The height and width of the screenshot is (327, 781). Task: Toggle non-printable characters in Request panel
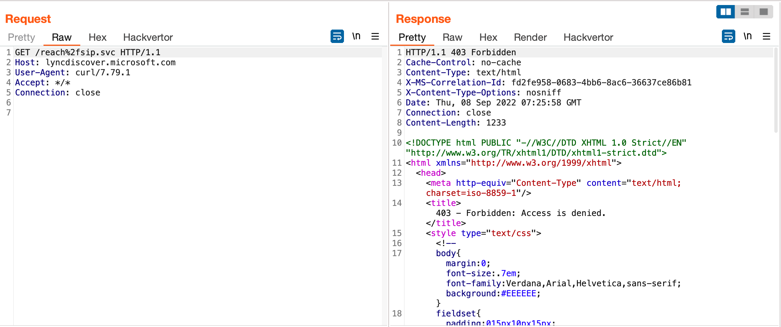[356, 37]
